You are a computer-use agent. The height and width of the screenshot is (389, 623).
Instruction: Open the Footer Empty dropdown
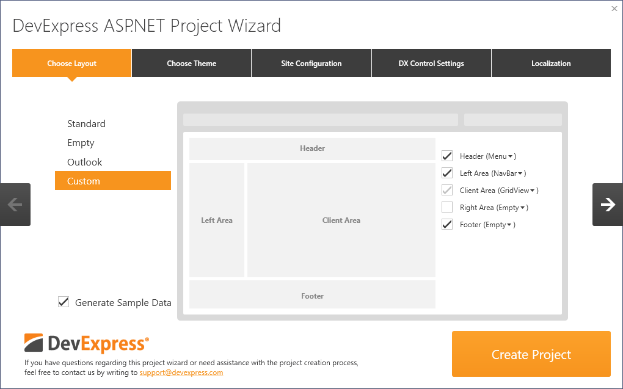click(509, 224)
